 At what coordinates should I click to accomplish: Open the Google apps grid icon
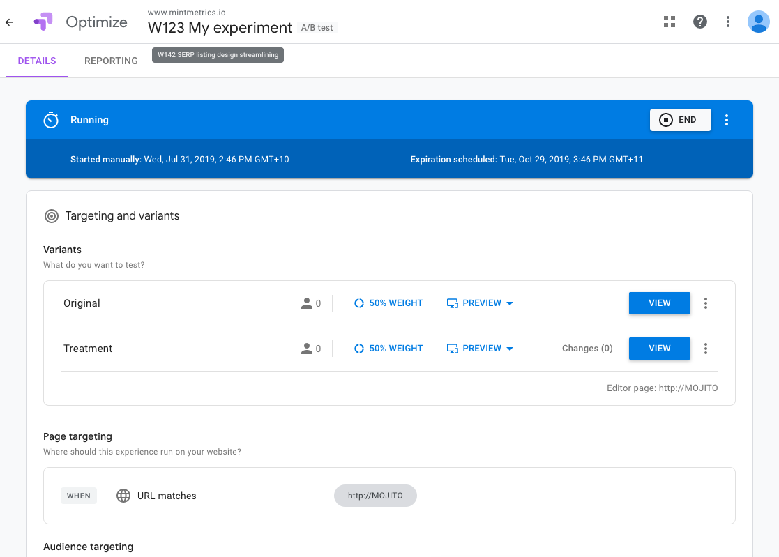pyautogui.click(x=669, y=22)
